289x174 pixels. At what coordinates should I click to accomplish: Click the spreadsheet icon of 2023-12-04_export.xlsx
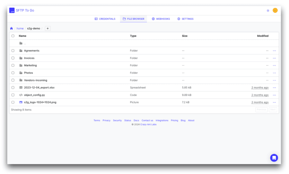point(21,88)
